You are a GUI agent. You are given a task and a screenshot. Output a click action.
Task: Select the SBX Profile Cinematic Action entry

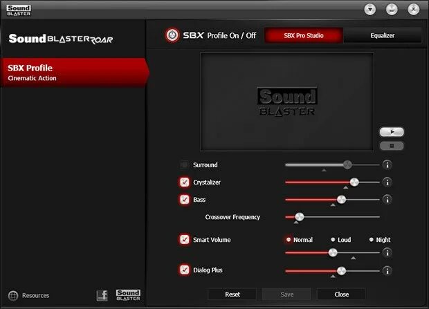point(75,73)
